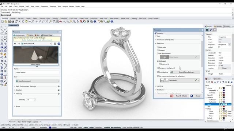The width and height of the screenshot is (234, 131).
Task: Click the Undo arrow icon
Action: (x=30, y=21)
